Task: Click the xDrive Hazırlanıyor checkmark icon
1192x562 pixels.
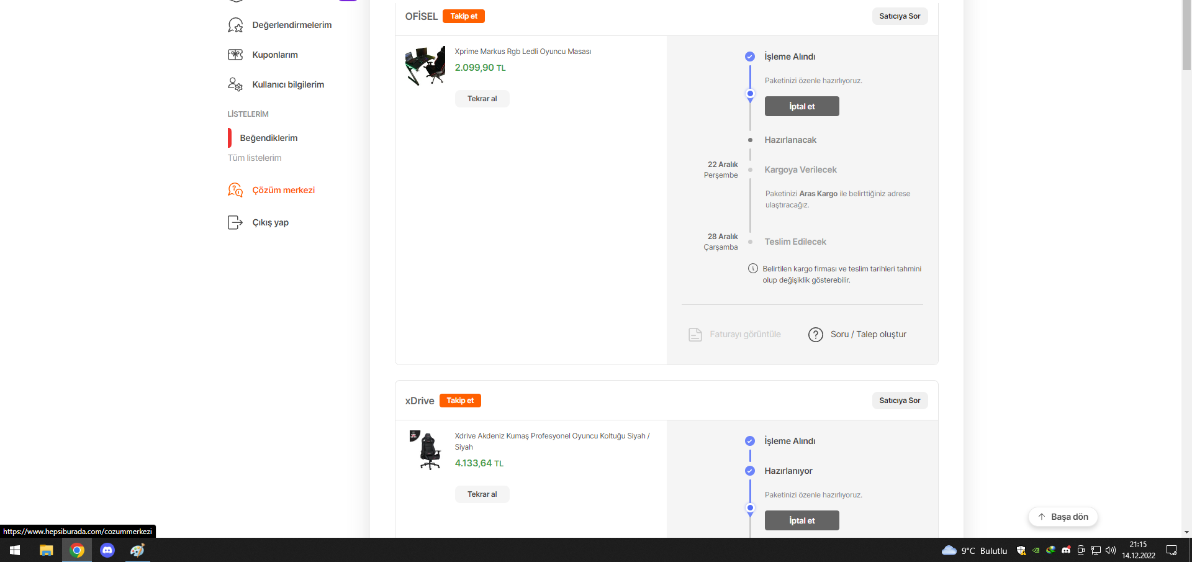Action: (750, 471)
